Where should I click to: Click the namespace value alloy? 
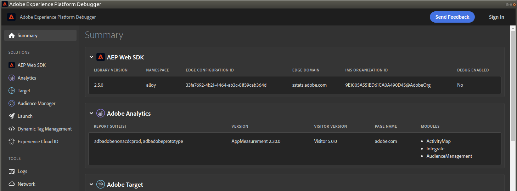tap(151, 85)
